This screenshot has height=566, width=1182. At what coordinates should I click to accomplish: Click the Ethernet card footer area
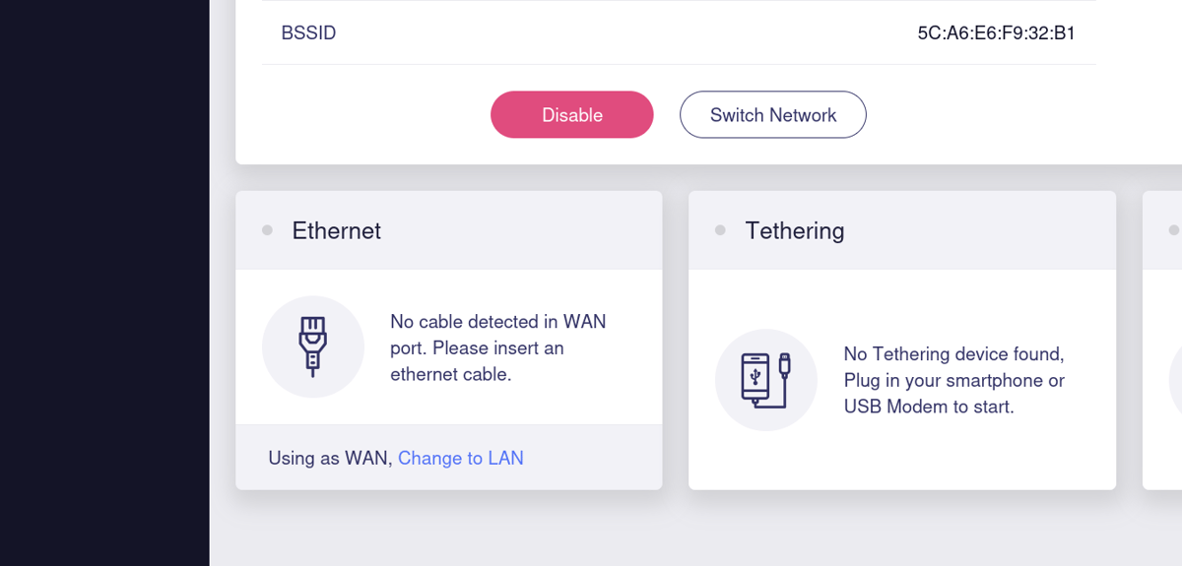pyautogui.click(x=591, y=458)
